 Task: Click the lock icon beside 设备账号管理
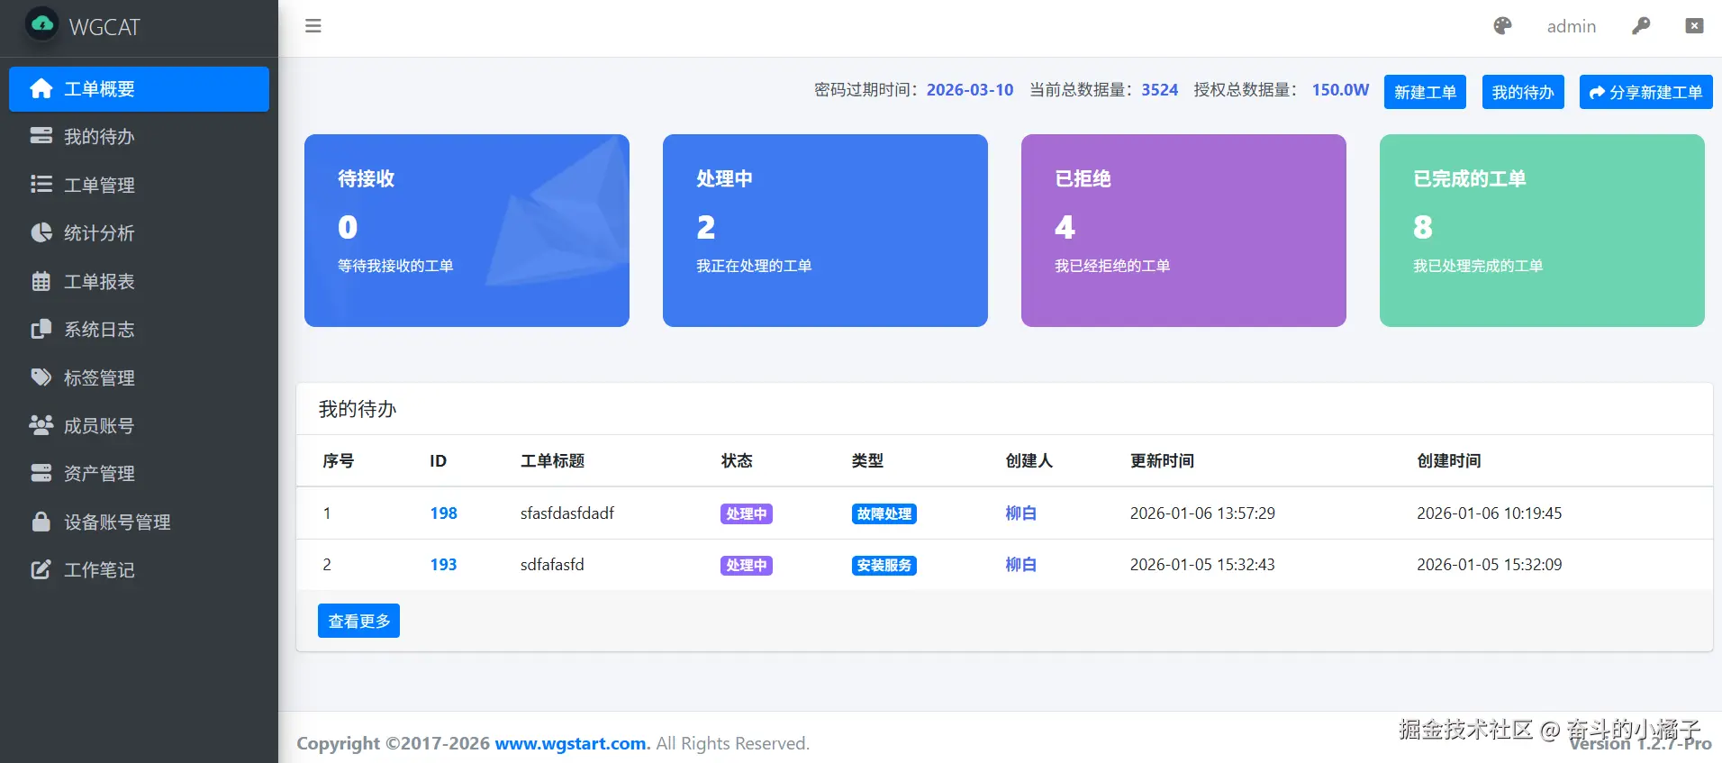41,522
